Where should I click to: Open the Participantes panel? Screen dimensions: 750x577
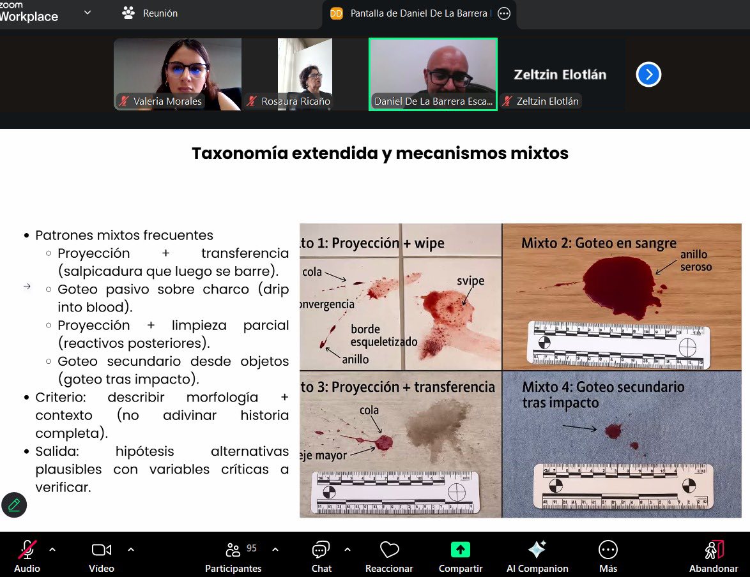click(233, 555)
